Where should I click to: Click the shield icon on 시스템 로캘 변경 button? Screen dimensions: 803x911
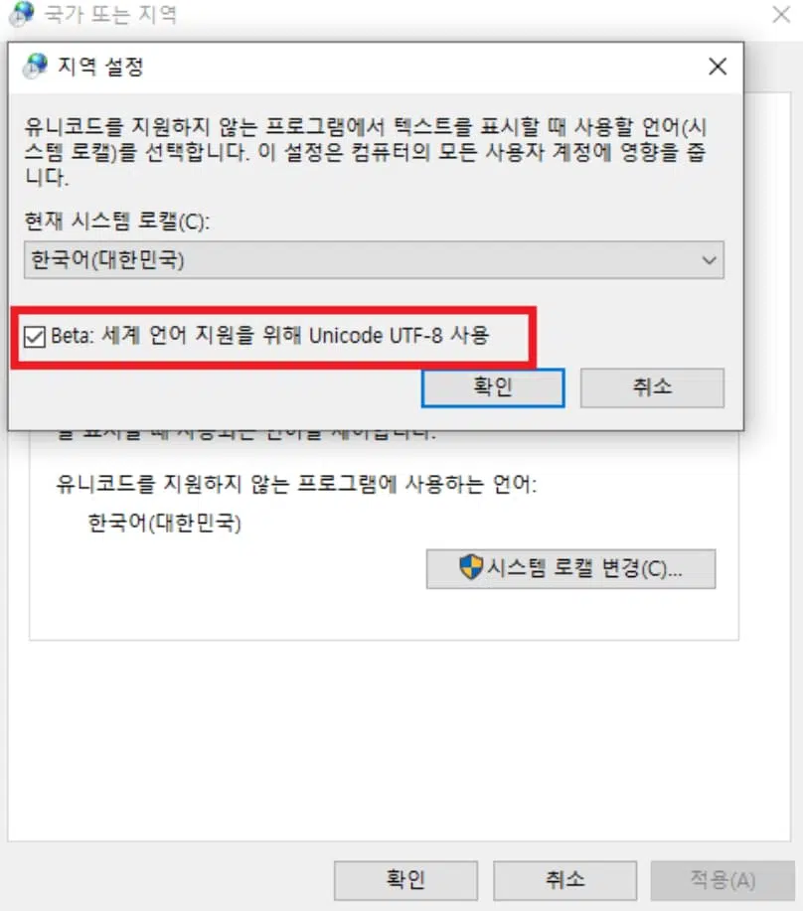pyautogui.click(x=471, y=567)
